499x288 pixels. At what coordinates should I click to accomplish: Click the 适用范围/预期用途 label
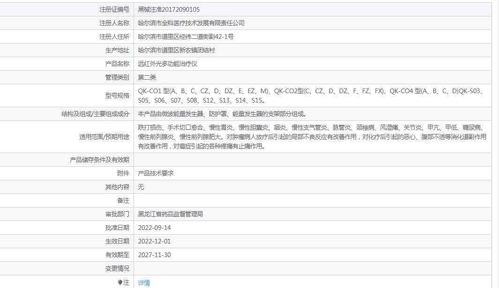coord(104,137)
